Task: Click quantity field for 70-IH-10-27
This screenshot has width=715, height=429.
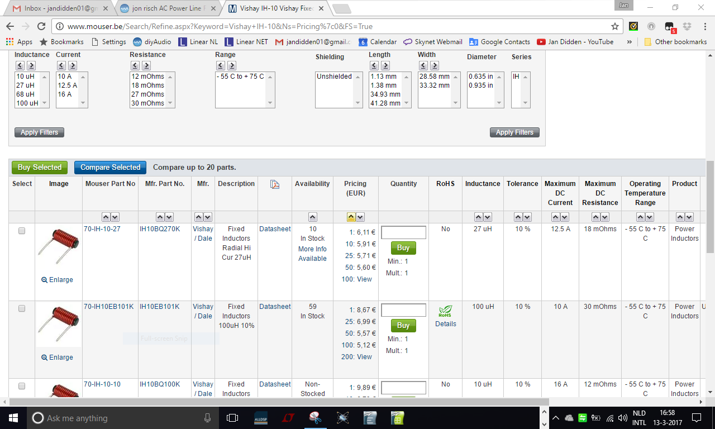Action: click(x=403, y=232)
